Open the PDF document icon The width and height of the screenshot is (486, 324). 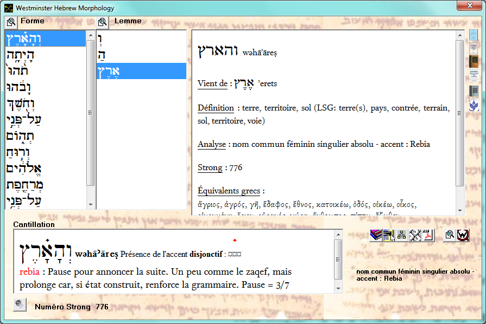pos(428,235)
